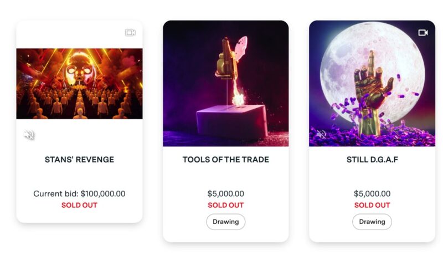Click the $5,000.00 price on Tools of the Trade
This screenshot has width=443, height=255.
pos(225,194)
